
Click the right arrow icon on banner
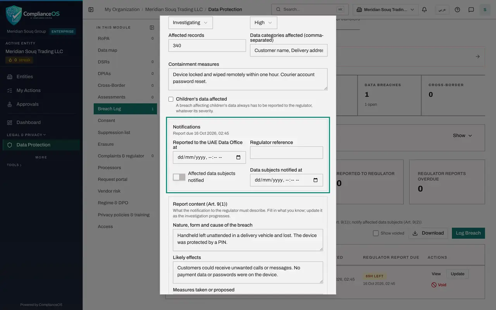pos(477,57)
